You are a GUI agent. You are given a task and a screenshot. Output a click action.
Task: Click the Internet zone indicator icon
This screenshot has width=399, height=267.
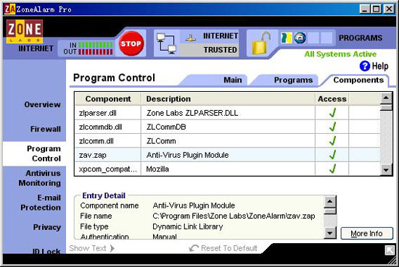[191, 38]
